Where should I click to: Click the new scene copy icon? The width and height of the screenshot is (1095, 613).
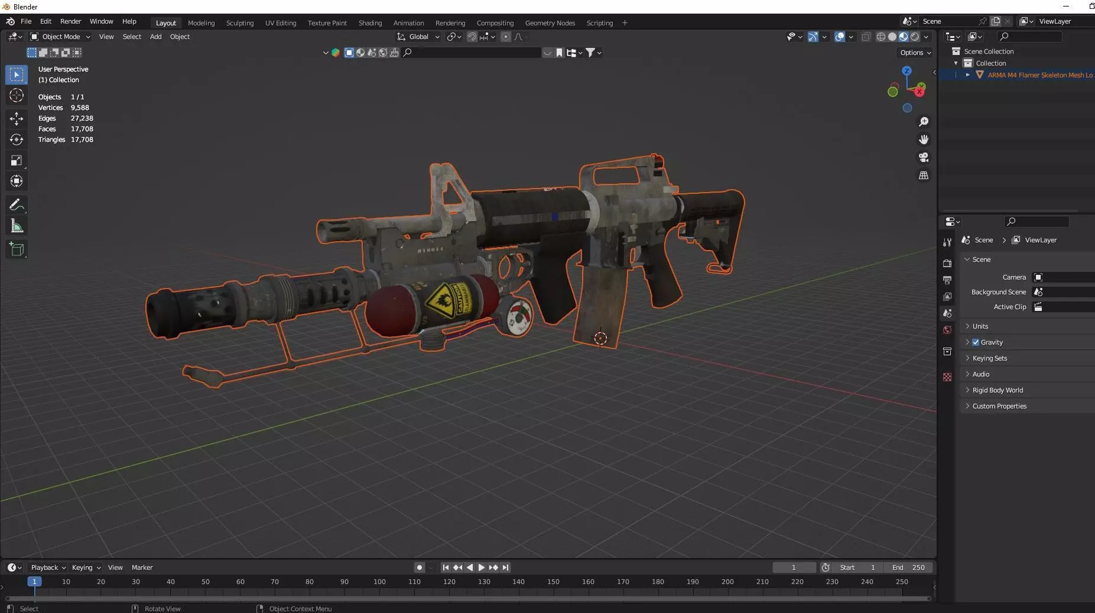996,21
